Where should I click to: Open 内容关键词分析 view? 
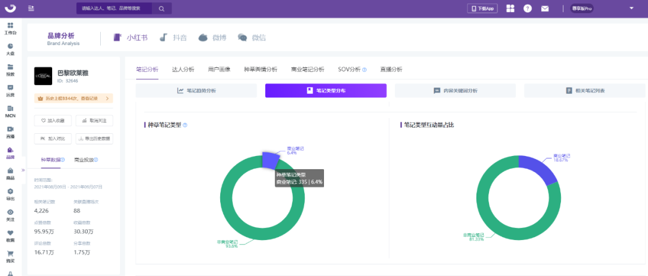[455, 91]
